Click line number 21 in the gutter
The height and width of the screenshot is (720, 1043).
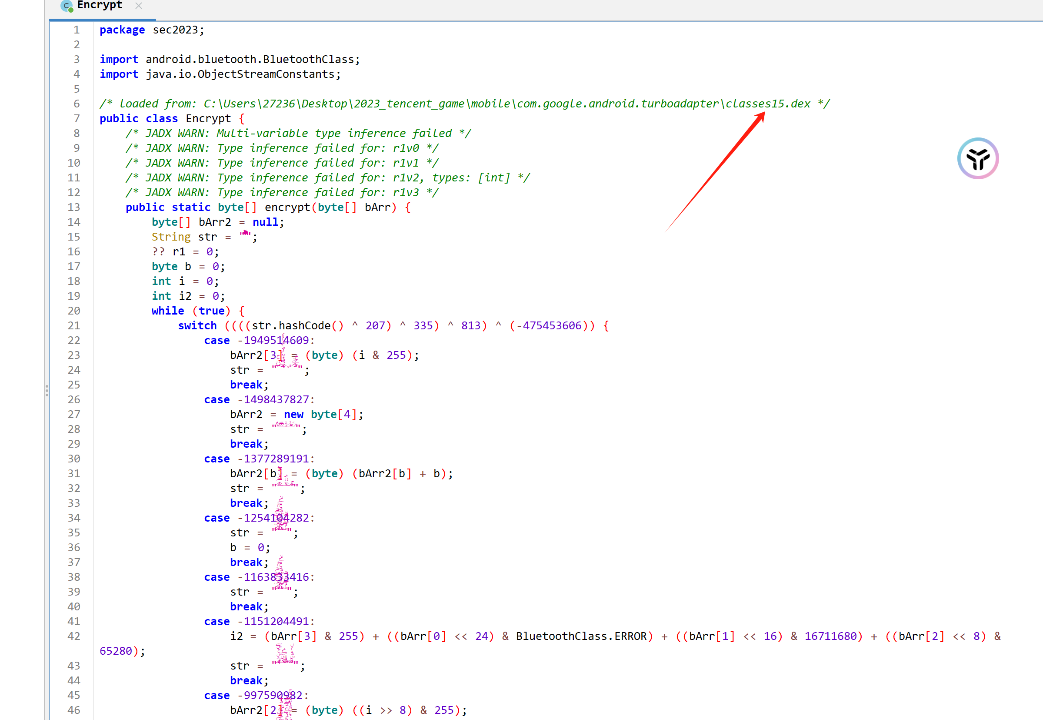[x=74, y=326]
